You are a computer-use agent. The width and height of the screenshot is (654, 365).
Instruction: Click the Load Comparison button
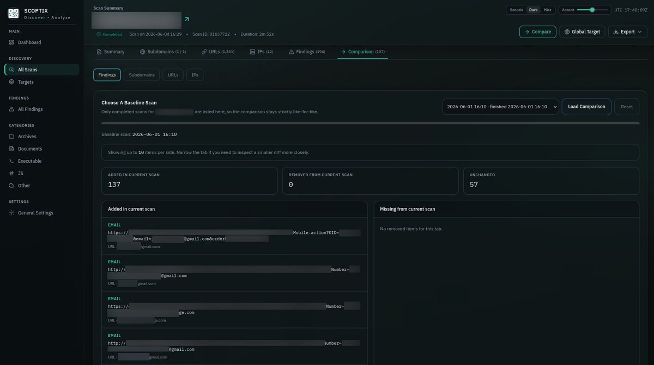click(x=586, y=107)
